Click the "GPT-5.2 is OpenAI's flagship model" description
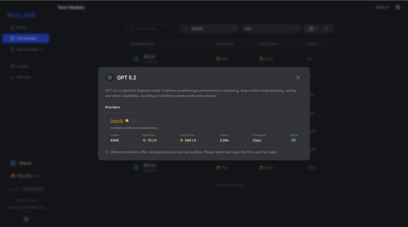This screenshot has width=408, height=227. point(201,93)
